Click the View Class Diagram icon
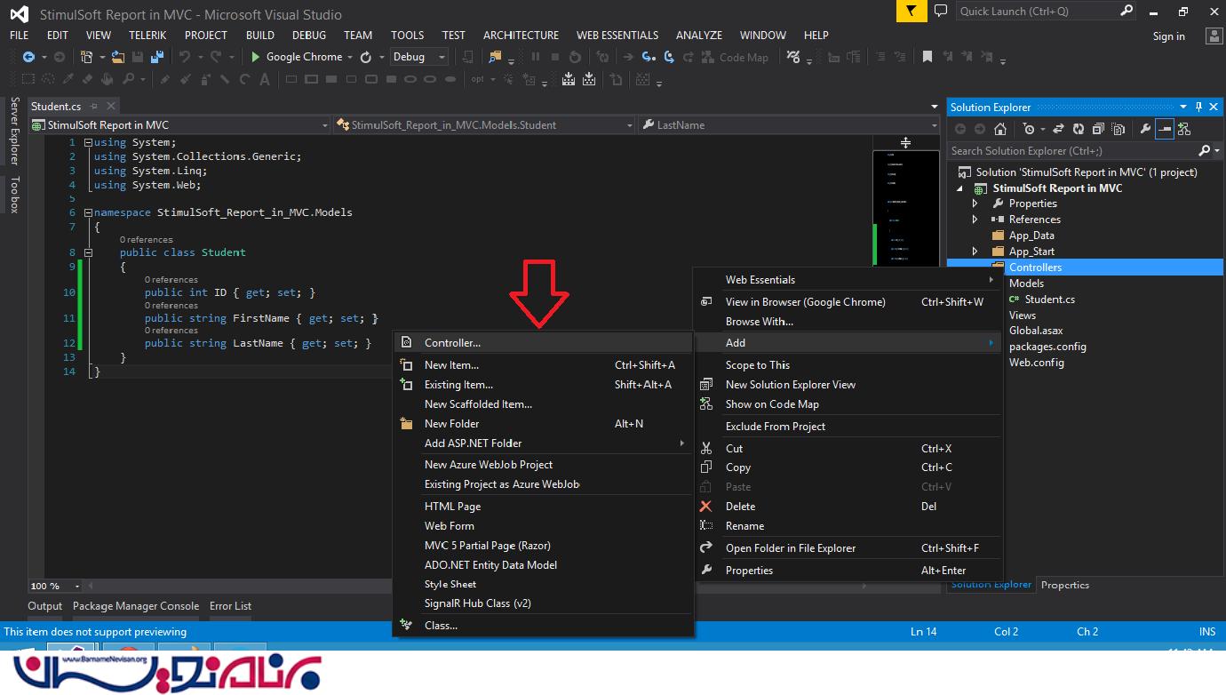Viewport: 1226px width, 695px height. coord(1184,130)
